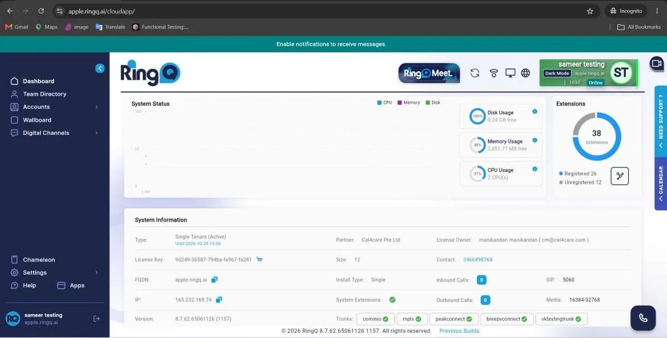
Task: Open Digital Channels in sidebar
Action: pyautogui.click(x=46, y=133)
